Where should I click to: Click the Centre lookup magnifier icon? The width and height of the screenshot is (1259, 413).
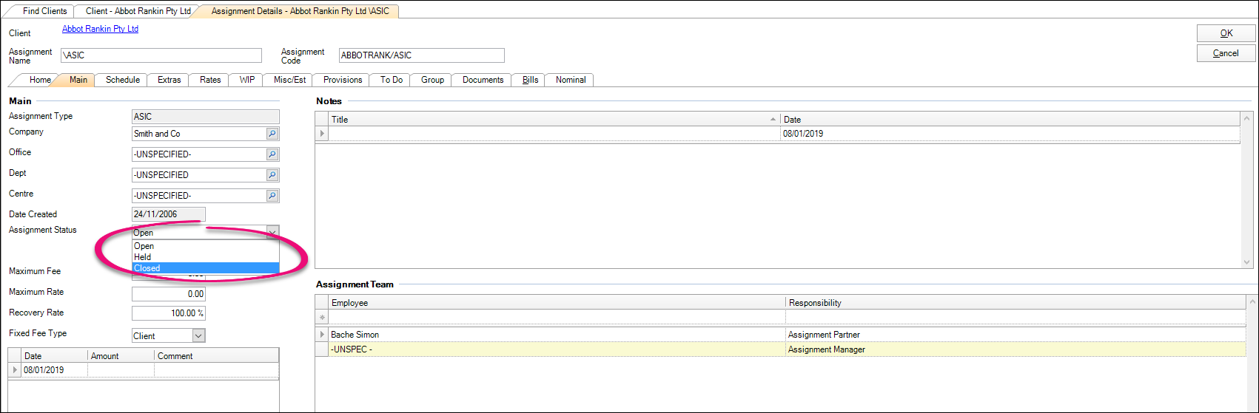(x=272, y=196)
